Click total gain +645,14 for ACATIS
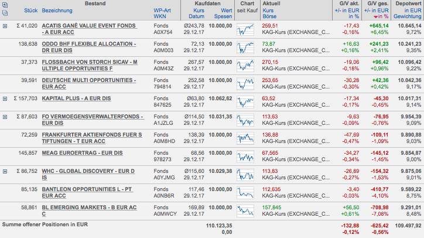The image size is (424, 238). [x=378, y=26]
